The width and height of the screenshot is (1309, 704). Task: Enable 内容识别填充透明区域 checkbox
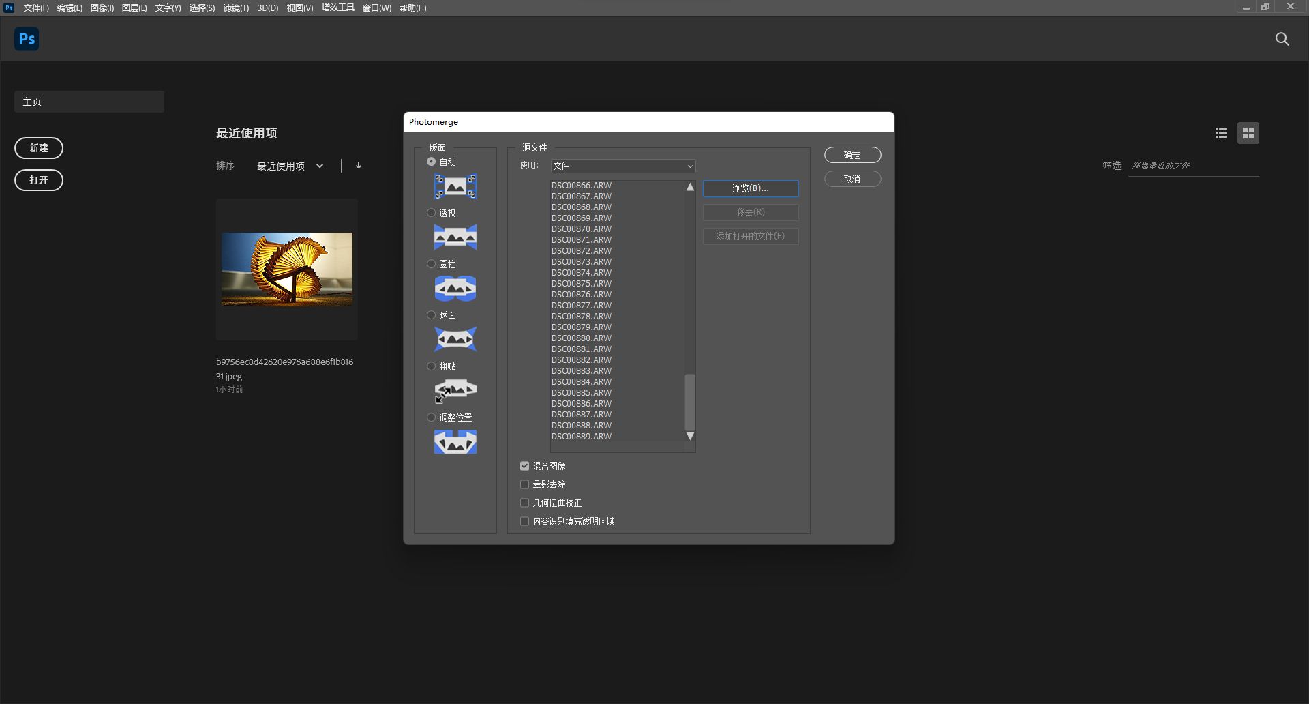click(x=524, y=521)
